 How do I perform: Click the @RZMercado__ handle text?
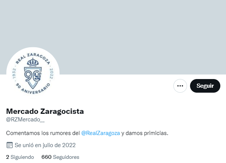tap(25, 120)
